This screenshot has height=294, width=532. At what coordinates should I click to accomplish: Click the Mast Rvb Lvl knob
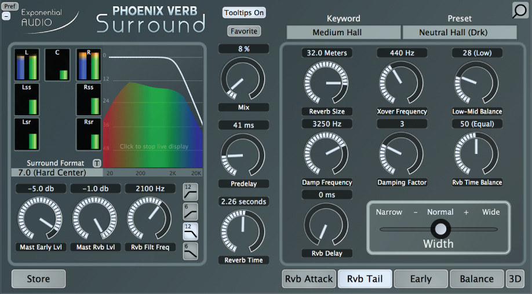pyautogui.click(x=95, y=219)
